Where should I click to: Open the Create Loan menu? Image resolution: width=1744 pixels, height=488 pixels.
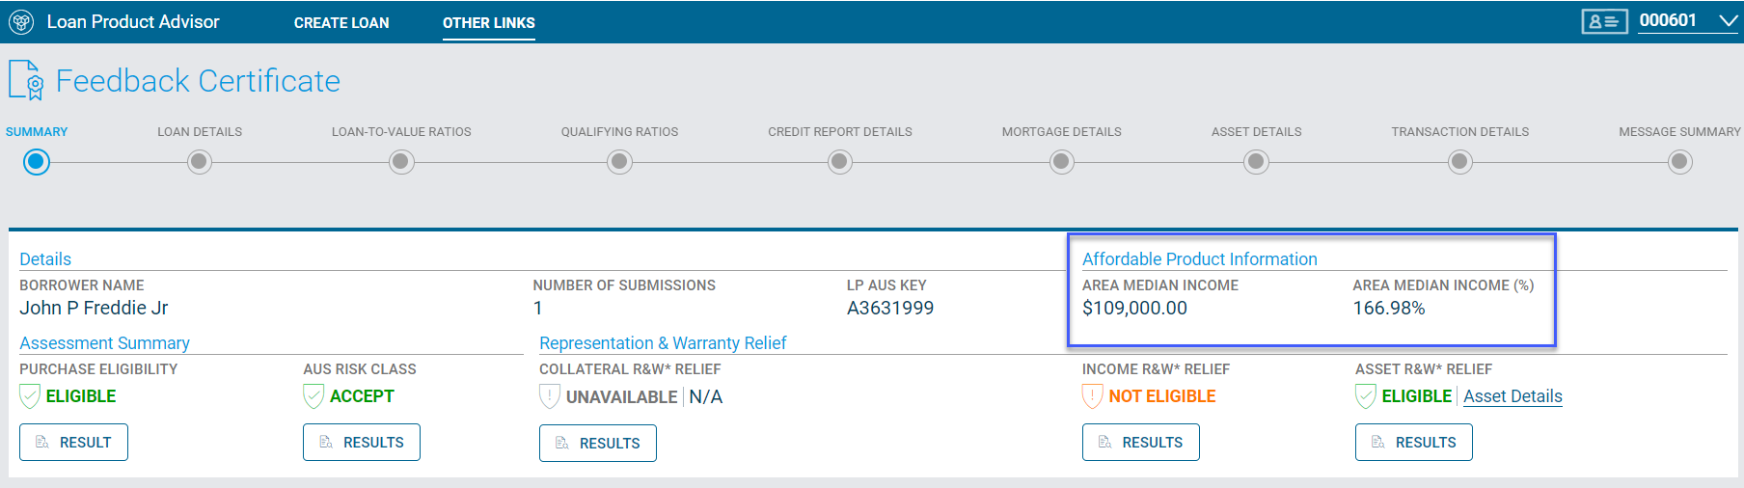click(x=341, y=23)
